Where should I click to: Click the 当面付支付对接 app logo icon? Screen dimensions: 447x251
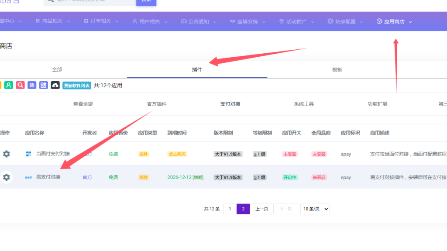pos(29,154)
